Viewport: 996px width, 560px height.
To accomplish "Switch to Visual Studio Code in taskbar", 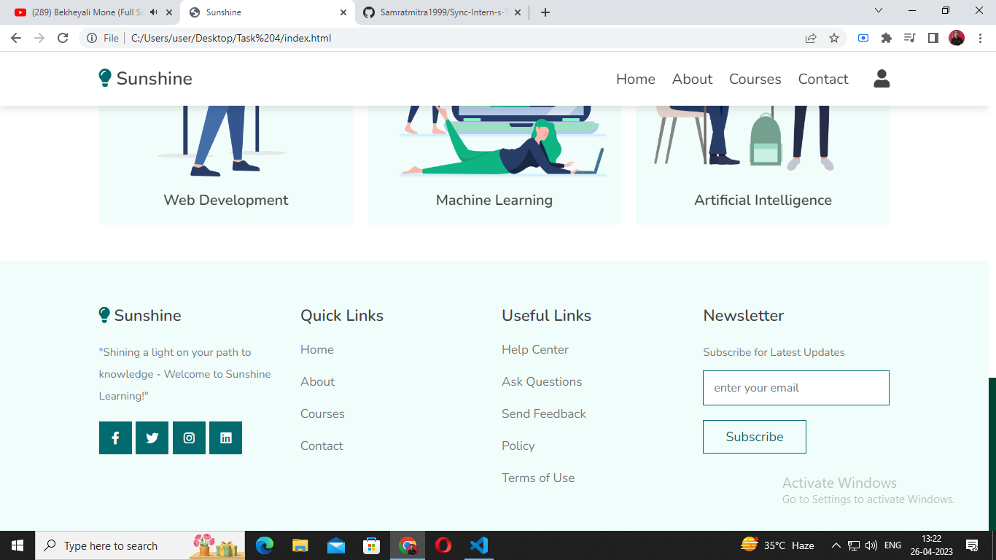I will tap(478, 545).
